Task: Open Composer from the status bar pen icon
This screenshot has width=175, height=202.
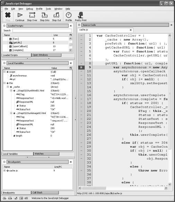Action: coord(16,198)
